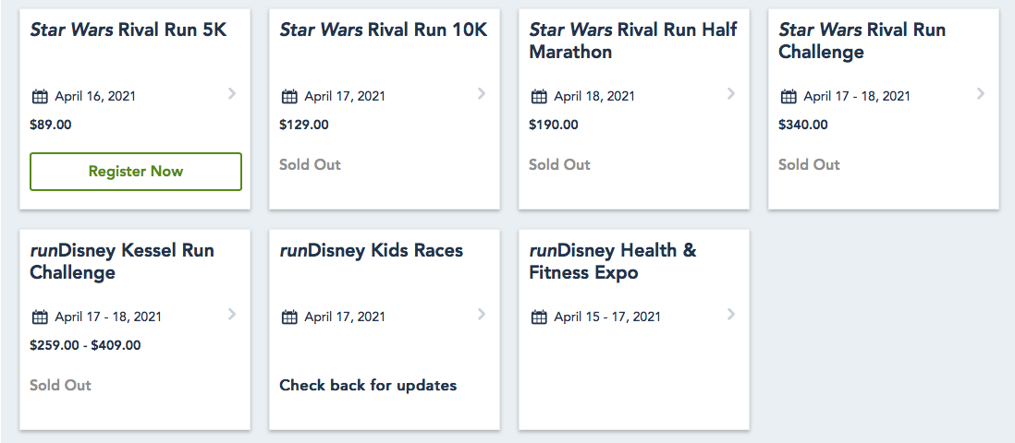This screenshot has height=443, width=1015.
Task: Expand Health & Fitness Expo chevron
Action: coord(731,314)
